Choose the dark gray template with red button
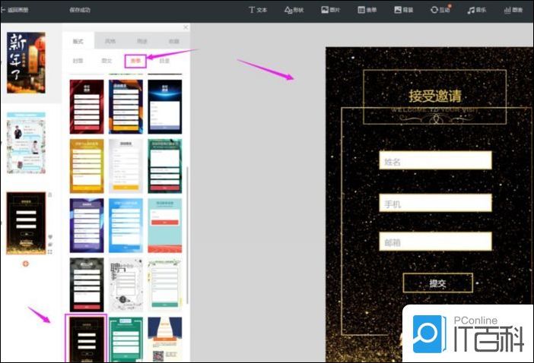 coord(87,285)
